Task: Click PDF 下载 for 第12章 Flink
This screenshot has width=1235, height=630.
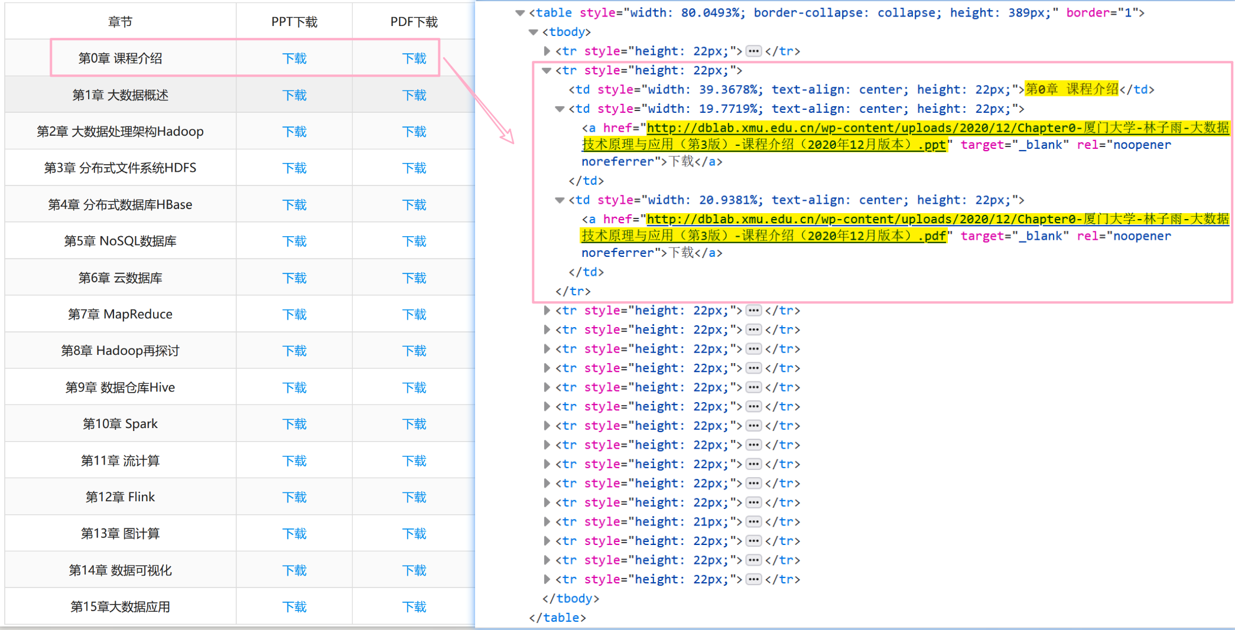Action: tap(414, 497)
